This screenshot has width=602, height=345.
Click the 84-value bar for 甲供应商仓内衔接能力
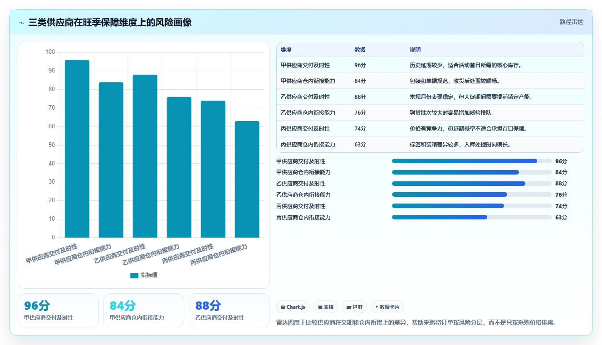tap(111, 160)
